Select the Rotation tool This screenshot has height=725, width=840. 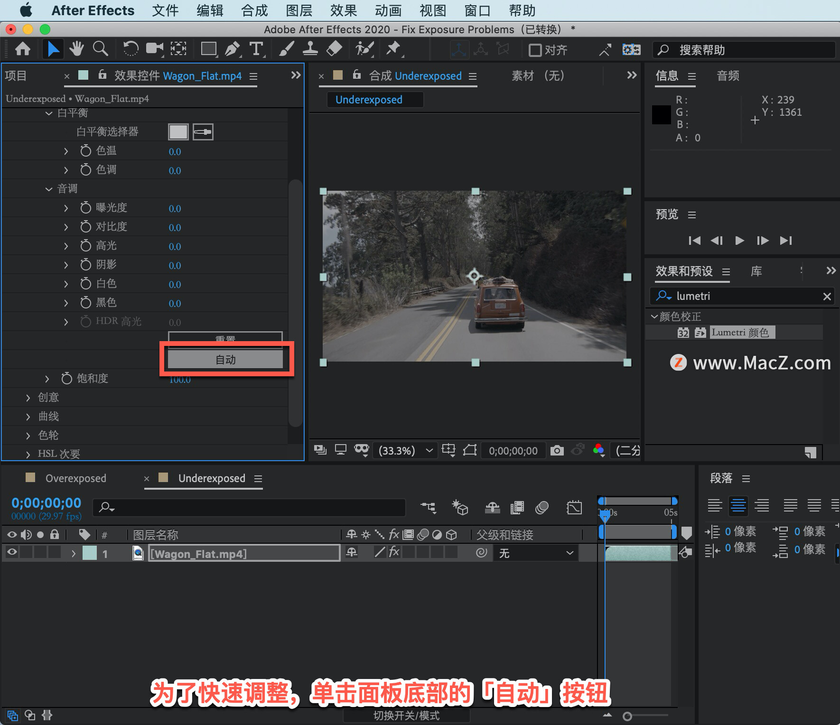[131, 49]
